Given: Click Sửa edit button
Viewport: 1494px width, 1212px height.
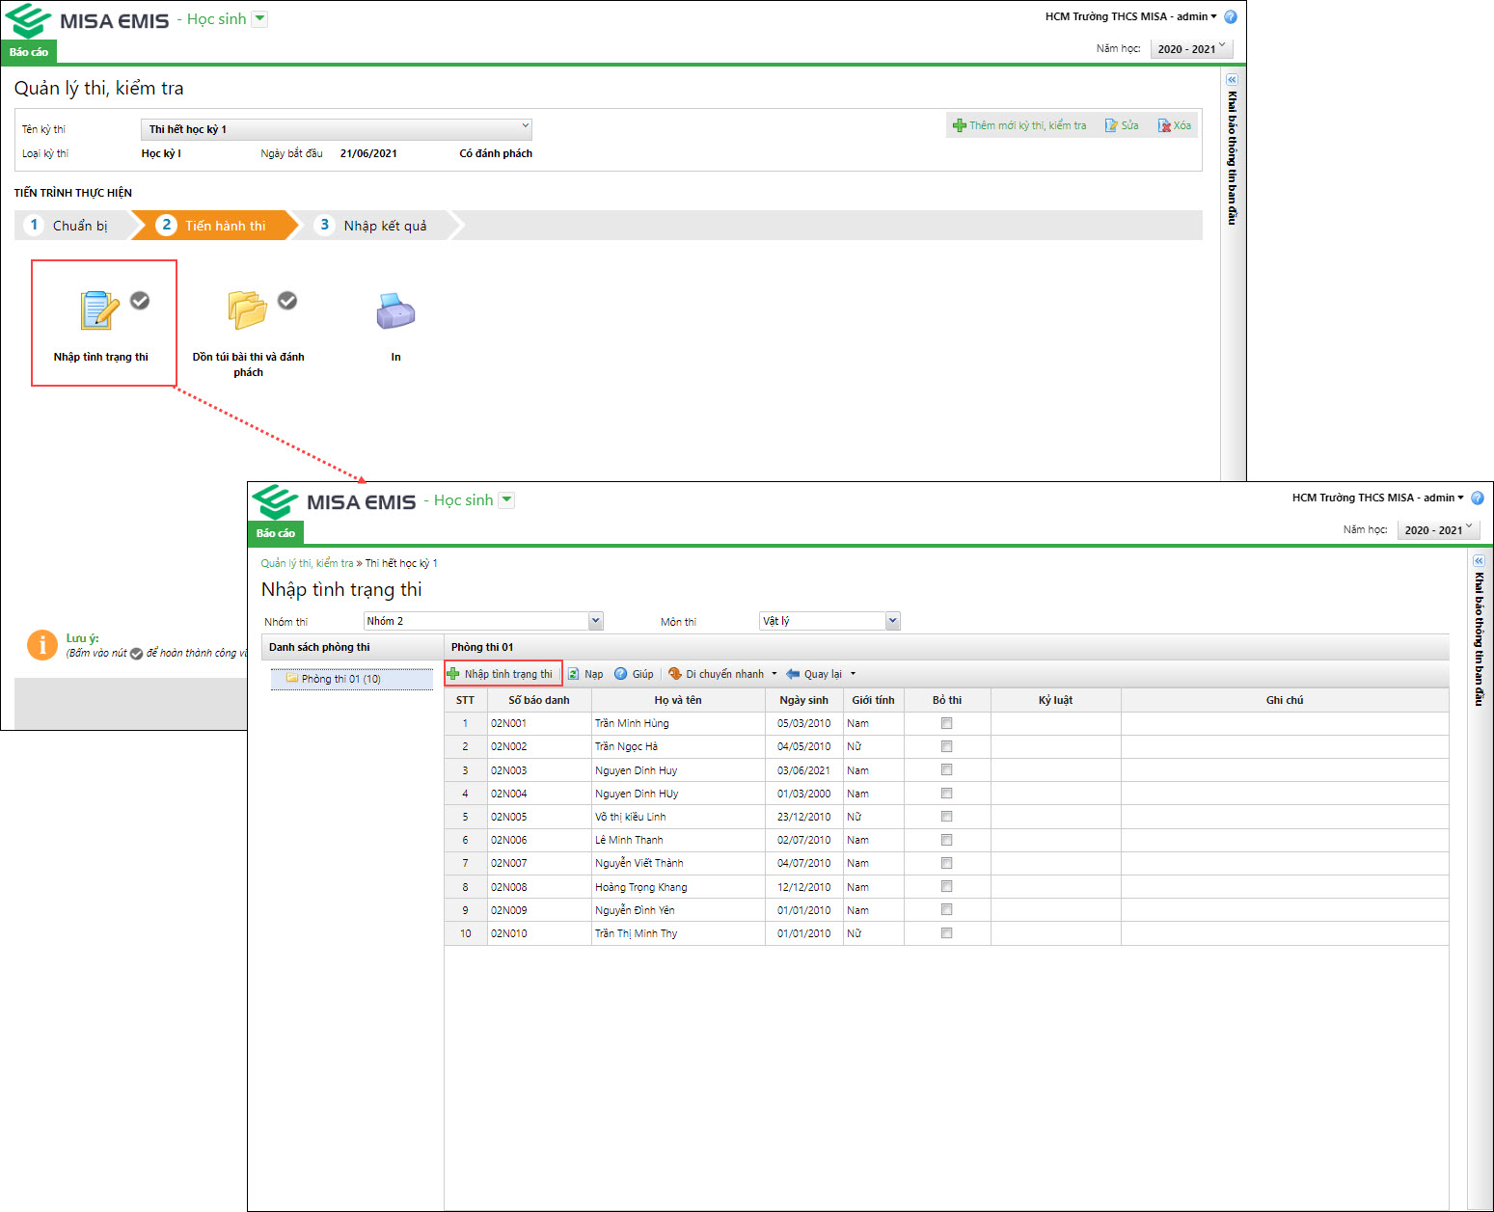Looking at the screenshot, I should coord(1122,125).
